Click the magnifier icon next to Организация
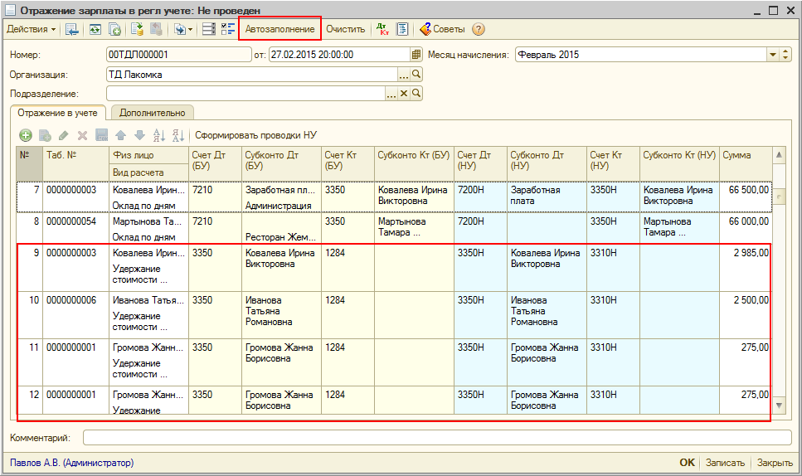This screenshot has width=802, height=476. tap(416, 75)
